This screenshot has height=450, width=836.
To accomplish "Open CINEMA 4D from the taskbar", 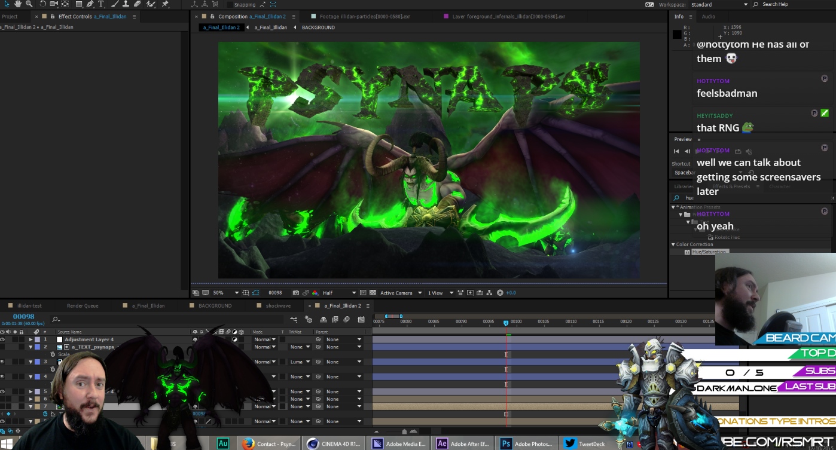I will (x=334, y=443).
